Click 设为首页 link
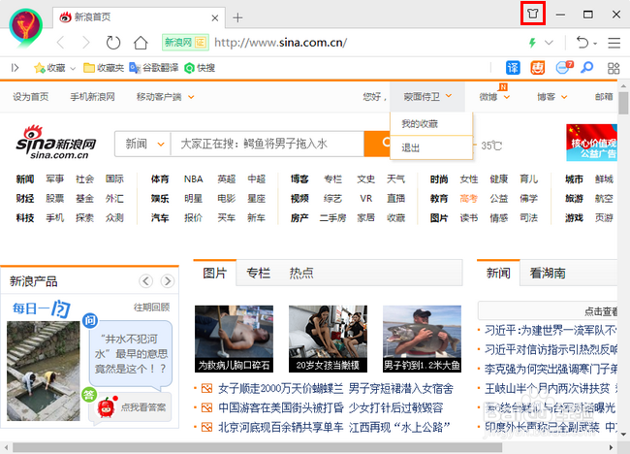 31,96
